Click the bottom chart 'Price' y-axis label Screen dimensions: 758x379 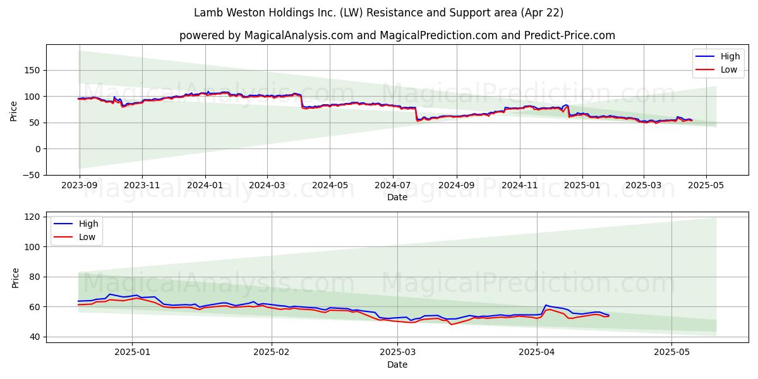click(x=16, y=277)
